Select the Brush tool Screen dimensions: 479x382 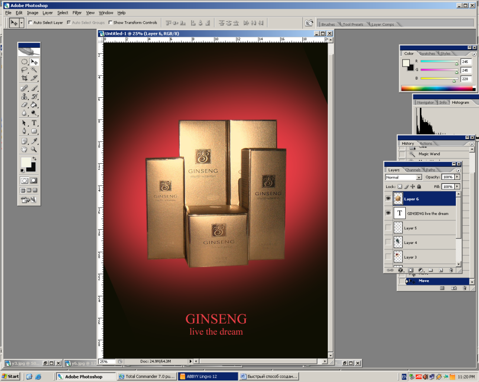coord(34,89)
